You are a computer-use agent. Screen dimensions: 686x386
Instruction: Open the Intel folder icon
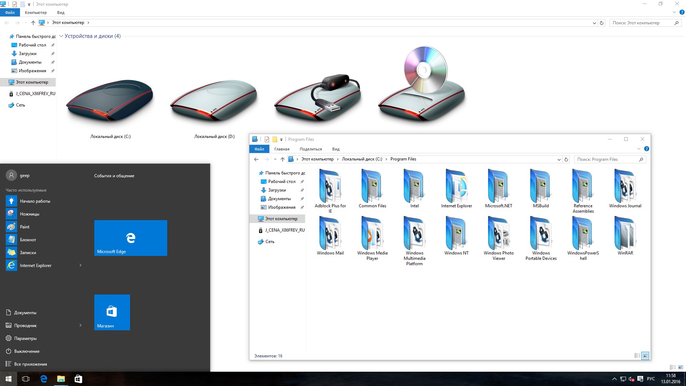tap(414, 186)
